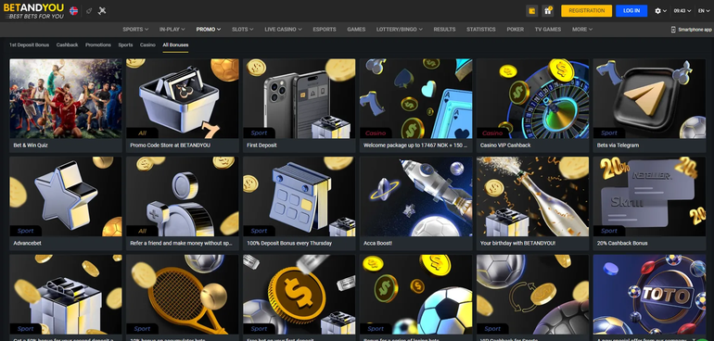
Task: Open Promo Code Store at BETANDYOU link
Action: 171,145
